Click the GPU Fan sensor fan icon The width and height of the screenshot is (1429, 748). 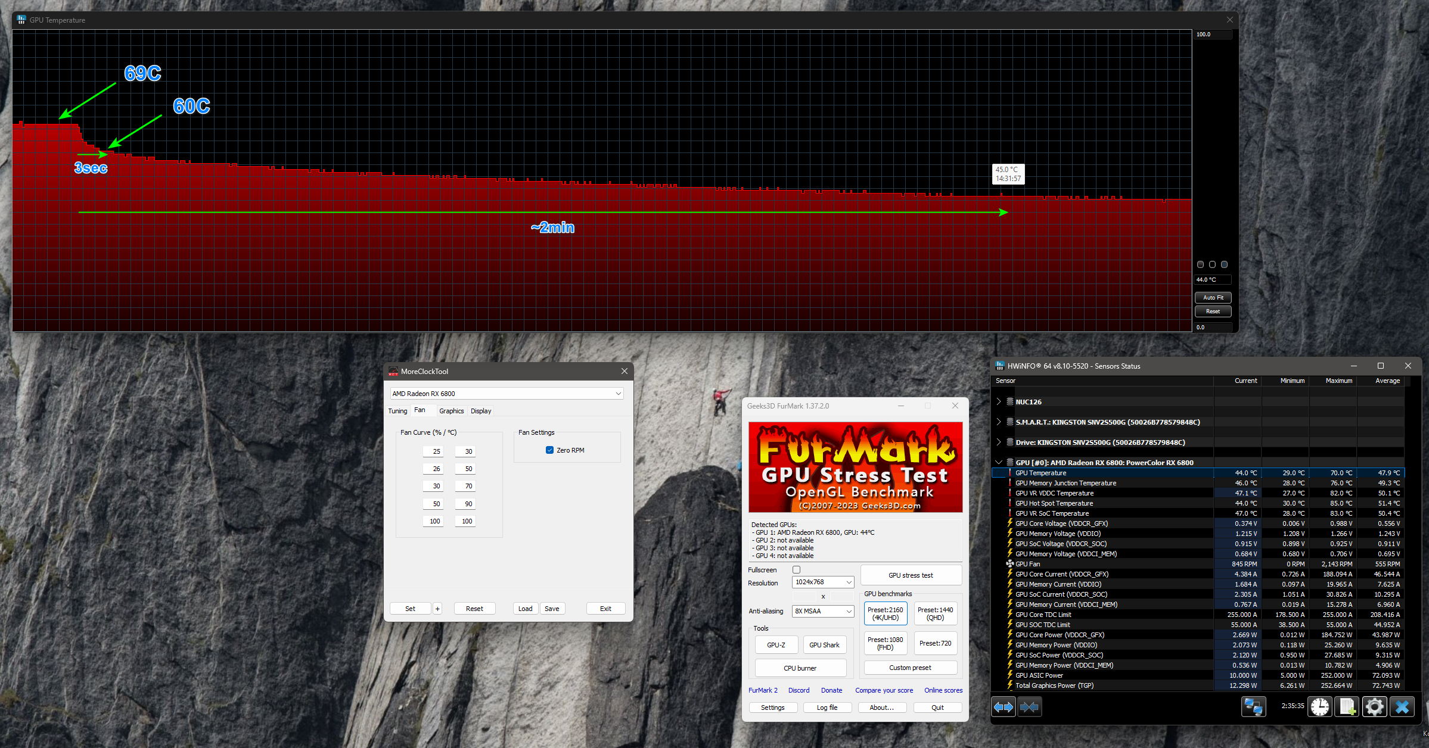point(1010,563)
